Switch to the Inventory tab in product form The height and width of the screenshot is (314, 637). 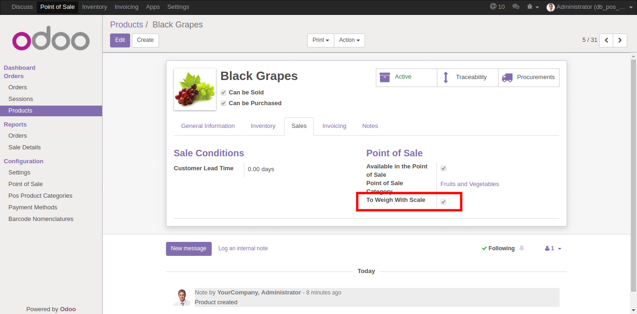263,126
